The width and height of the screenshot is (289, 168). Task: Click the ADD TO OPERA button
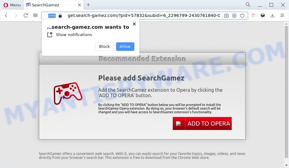pos(202,124)
